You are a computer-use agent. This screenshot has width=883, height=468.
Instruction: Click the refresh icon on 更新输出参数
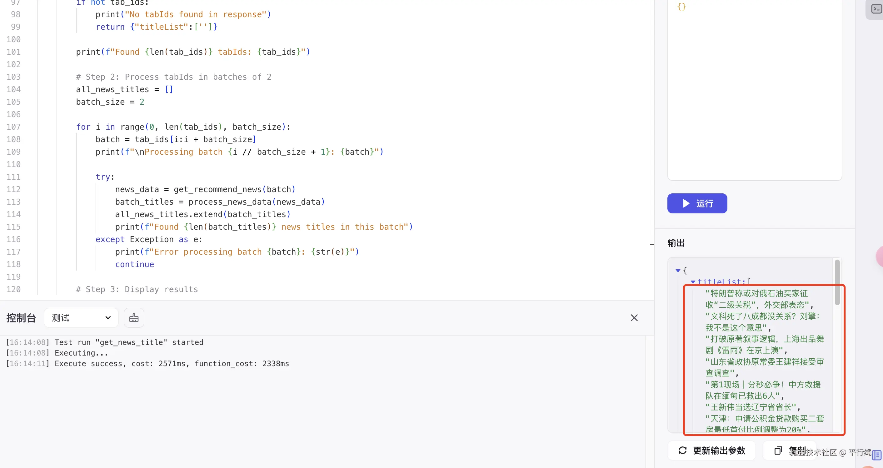[682, 450]
